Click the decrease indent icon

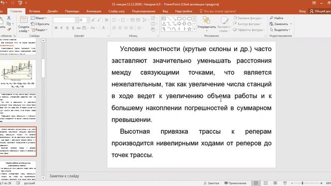pyautogui.click(x=132, y=20)
